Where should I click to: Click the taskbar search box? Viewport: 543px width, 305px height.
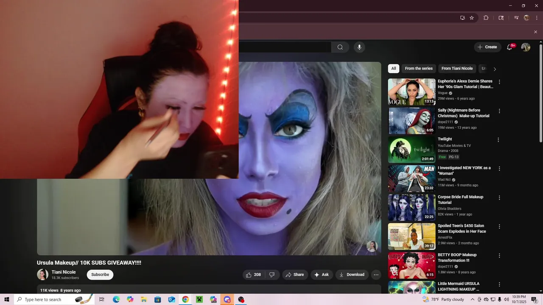(x=54, y=299)
